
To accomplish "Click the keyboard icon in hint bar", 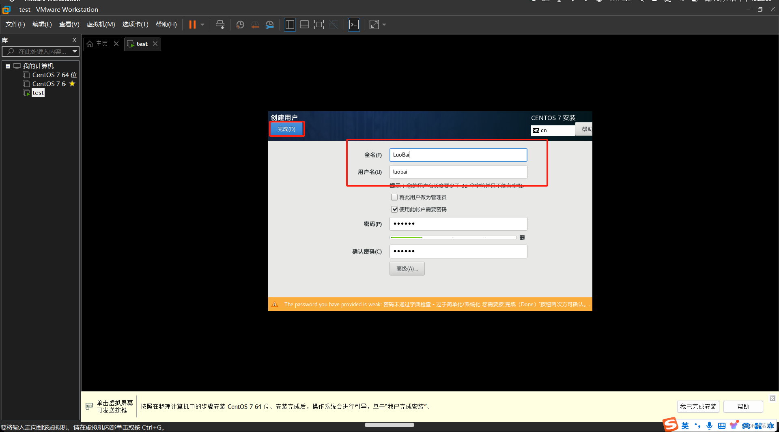I will (x=89, y=406).
